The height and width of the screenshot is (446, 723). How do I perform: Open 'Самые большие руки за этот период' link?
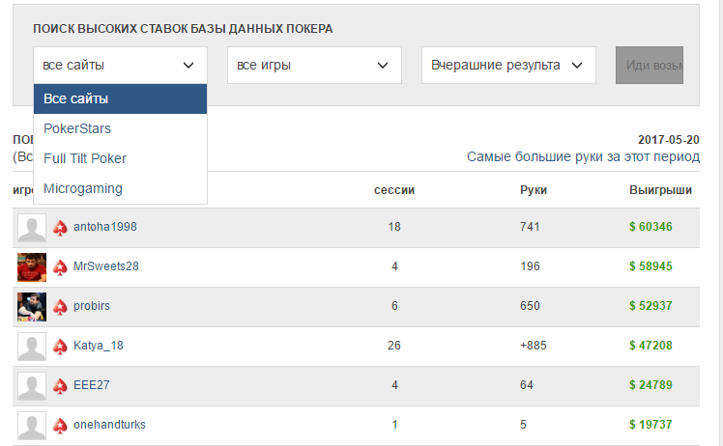pyautogui.click(x=583, y=156)
